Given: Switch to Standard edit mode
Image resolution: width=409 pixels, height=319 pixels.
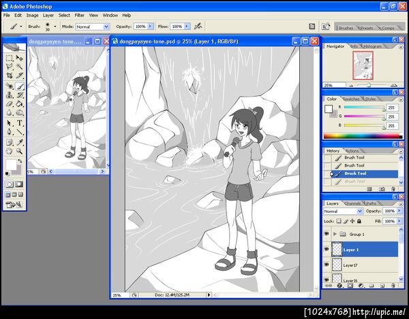Looking at the screenshot, I should point(10,184).
